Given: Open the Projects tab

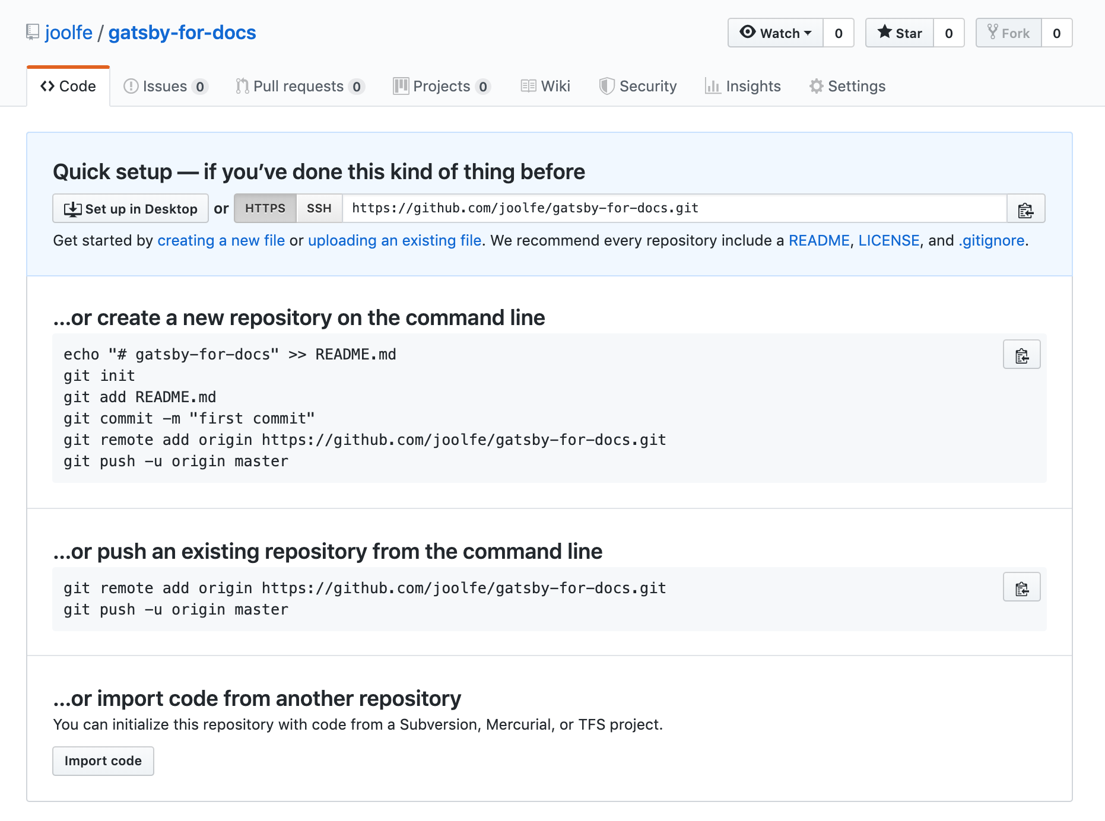Looking at the screenshot, I should tap(442, 87).
